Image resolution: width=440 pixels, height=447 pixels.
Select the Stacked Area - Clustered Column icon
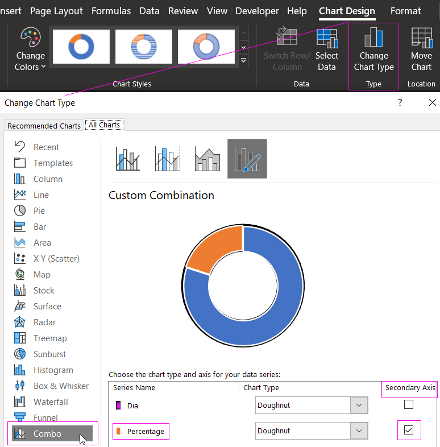pyautogui.click(x=207, y=159)
